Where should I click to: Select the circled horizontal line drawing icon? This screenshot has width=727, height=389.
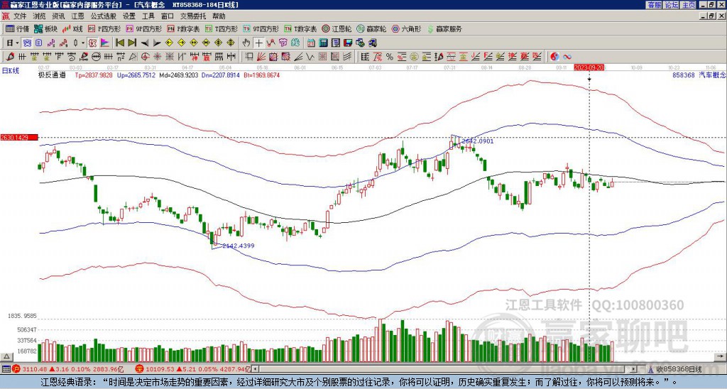(x=96, y=57)
